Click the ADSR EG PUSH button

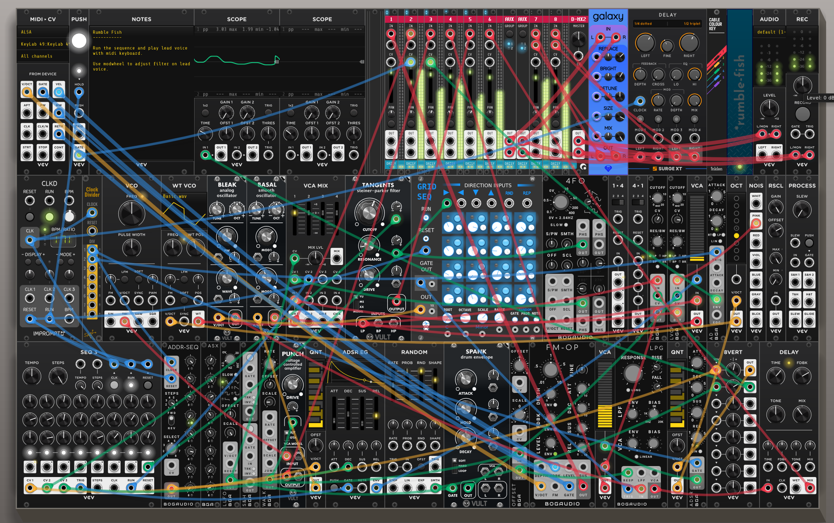pos(334,488)
